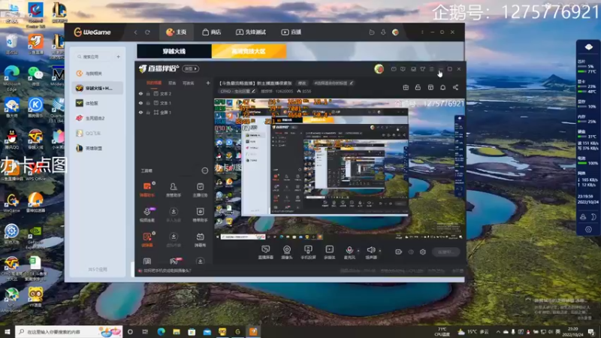Edit the stream title pencil icon
Viewport: 601px width, 338px height.
click(351, 83)
